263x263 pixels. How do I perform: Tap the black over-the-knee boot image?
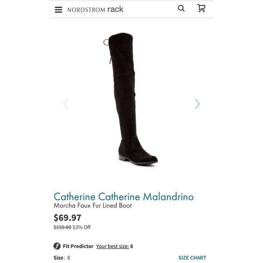pyautogui.click(x=131, y=98)
